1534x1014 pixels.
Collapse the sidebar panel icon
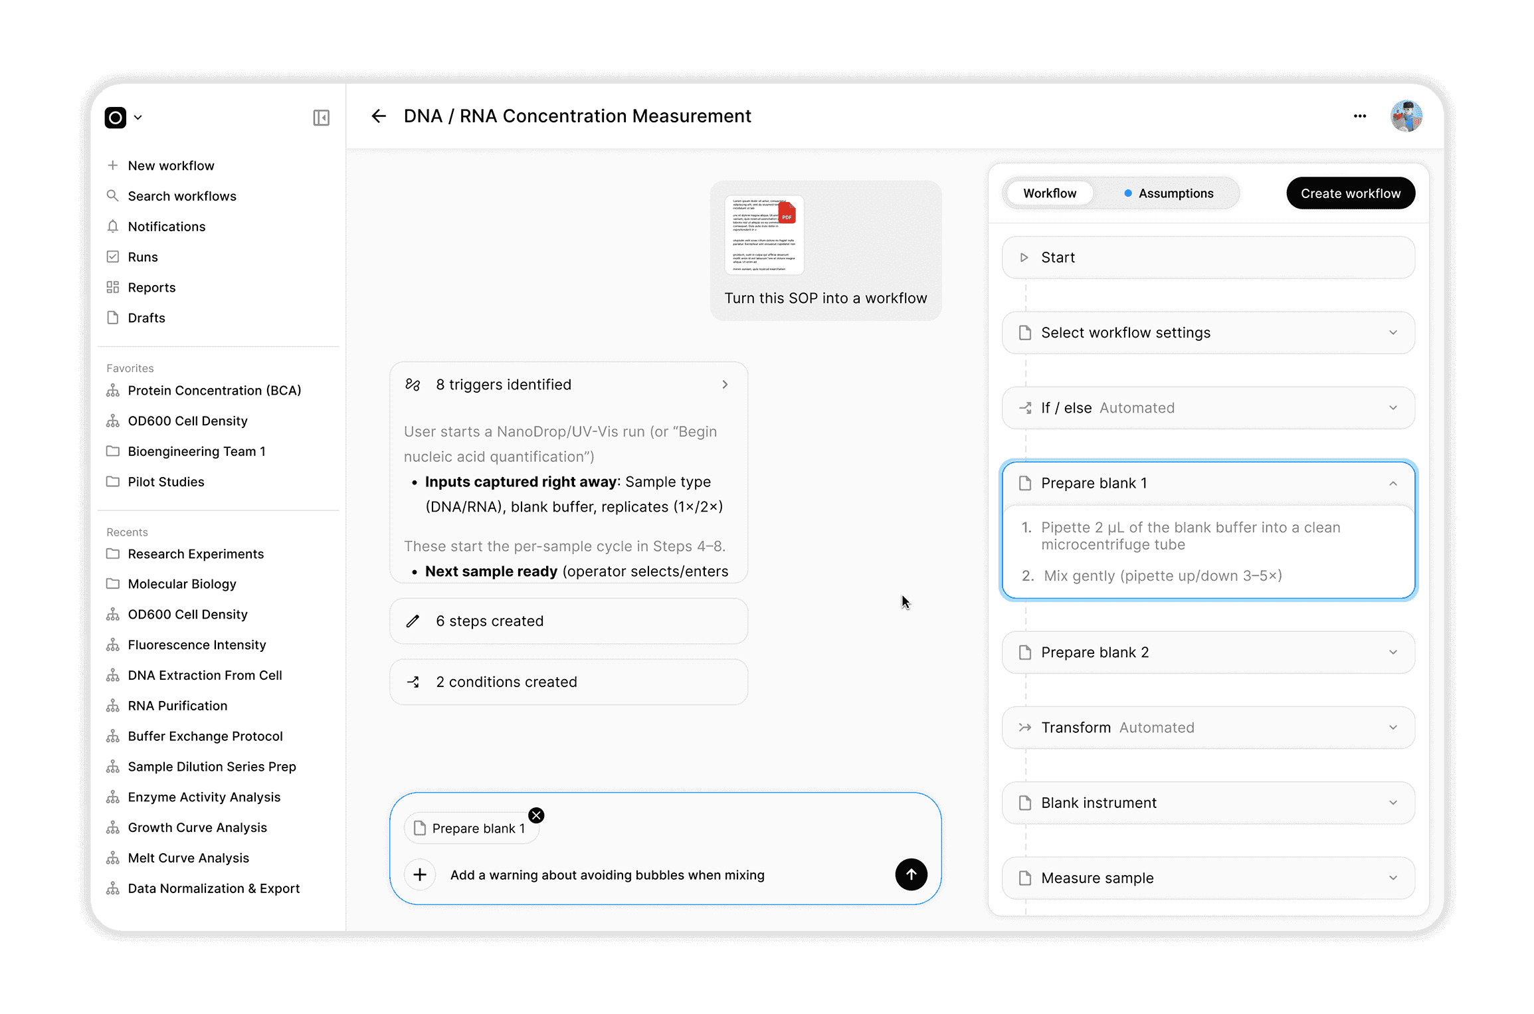click(321, 118)
